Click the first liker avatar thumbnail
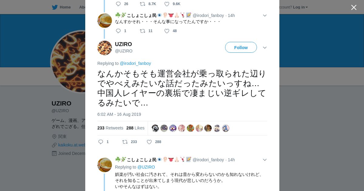Image resolution: width=364 pixels, height=191 pixels. pos(155,128)
